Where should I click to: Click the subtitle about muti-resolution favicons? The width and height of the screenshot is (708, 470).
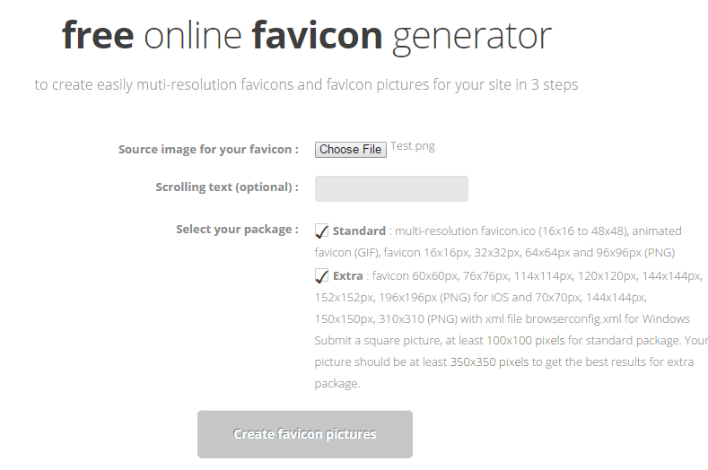point(306,84)
